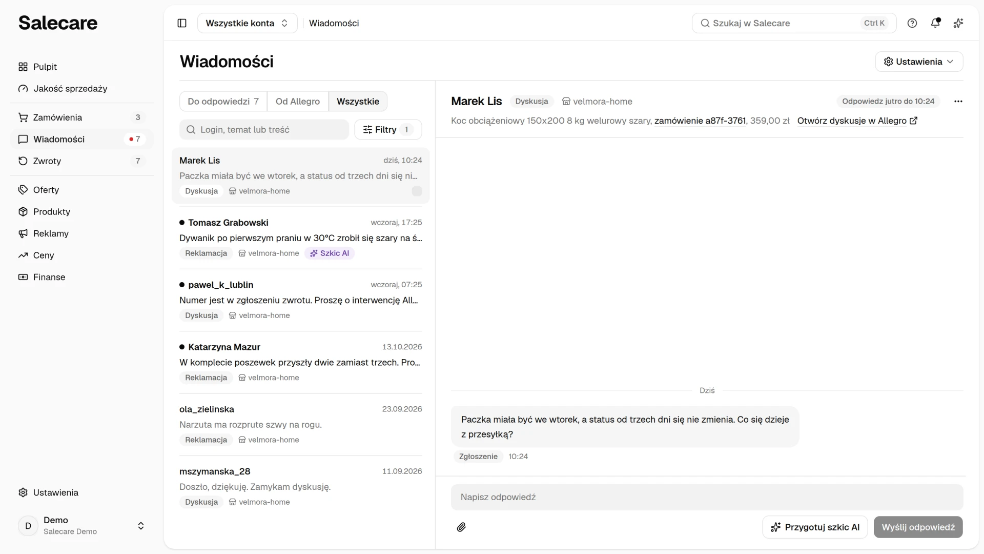Open the zamówienie a87f-3761 link
Viewport: 984px width, 554px height.
(x=700, y=121)
